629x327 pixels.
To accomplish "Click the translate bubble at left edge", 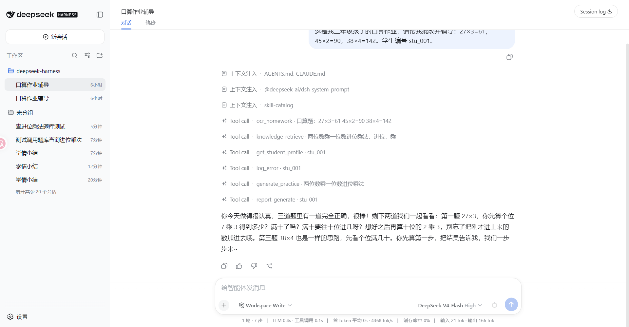I will click(2, 144).
